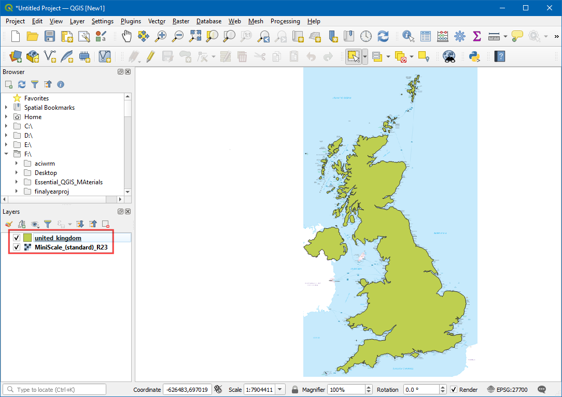Image resolution: width=562 pixels, height=397 pixels.
Task: Open the Processing menu
Action: (285, 21)
